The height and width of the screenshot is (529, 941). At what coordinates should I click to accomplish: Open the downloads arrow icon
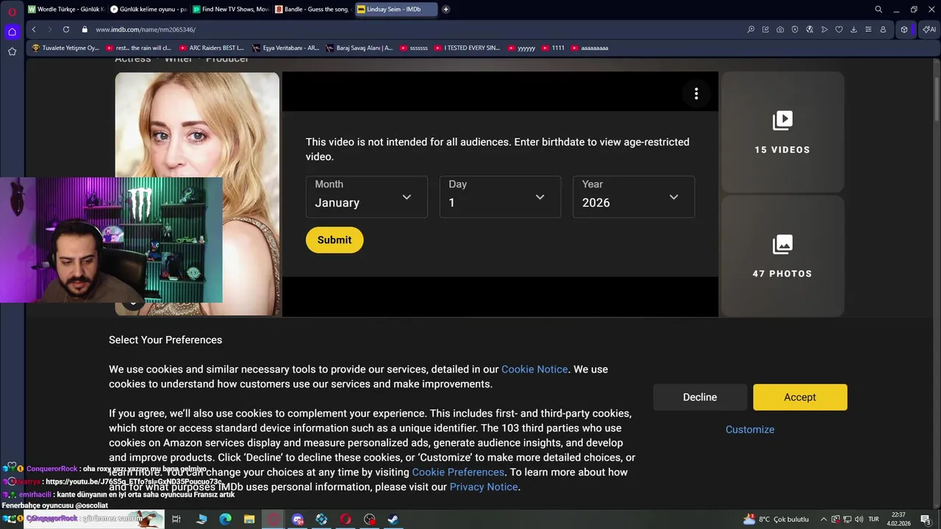pyautogui.click(x=854, y=29)
